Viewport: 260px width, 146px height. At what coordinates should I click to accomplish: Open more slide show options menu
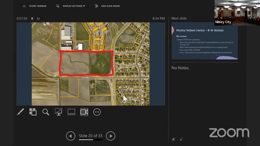point(97,112)
